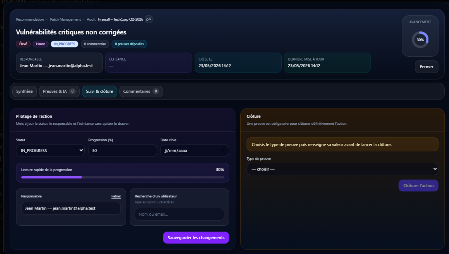Click the count badge on Preuves & IA tab

point(72,92)
